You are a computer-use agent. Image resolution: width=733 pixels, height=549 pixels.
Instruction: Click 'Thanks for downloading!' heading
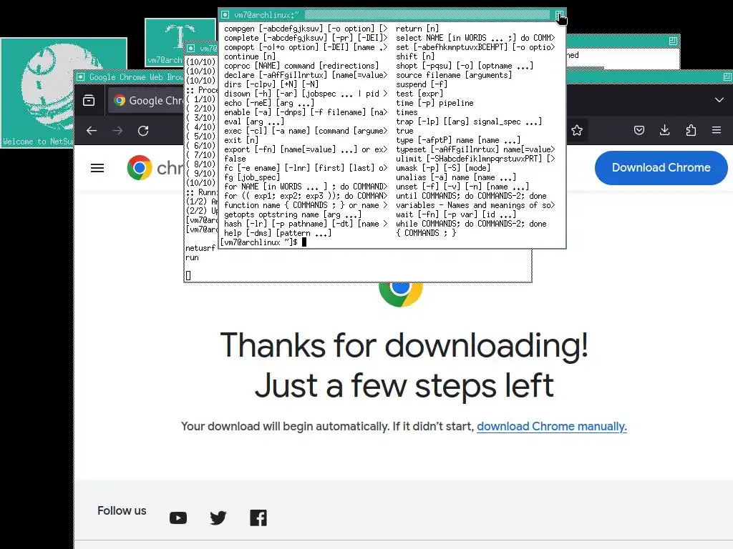click(404, 345)
